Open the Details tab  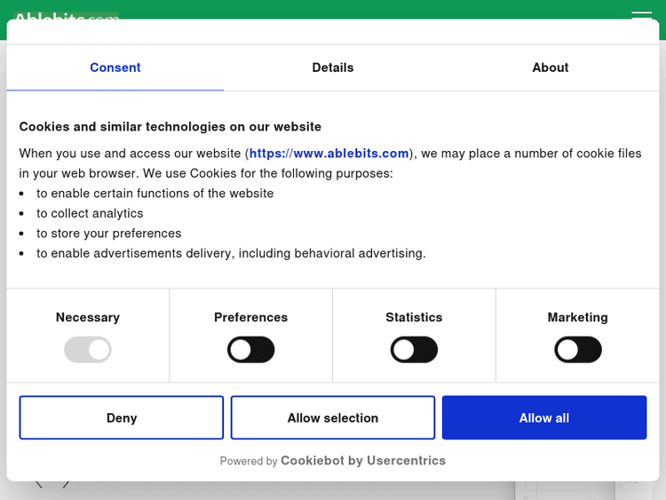[x=333, y=67]
